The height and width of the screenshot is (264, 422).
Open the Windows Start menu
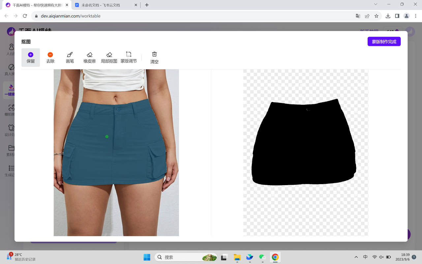pyautogui.click(x=147, y=257)
